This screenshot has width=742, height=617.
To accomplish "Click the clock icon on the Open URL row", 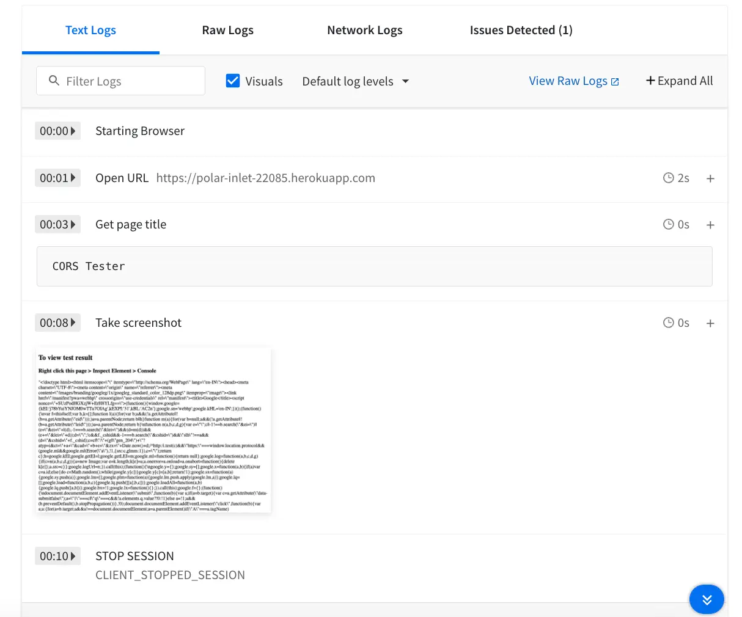I will click(x=669, y=178).
